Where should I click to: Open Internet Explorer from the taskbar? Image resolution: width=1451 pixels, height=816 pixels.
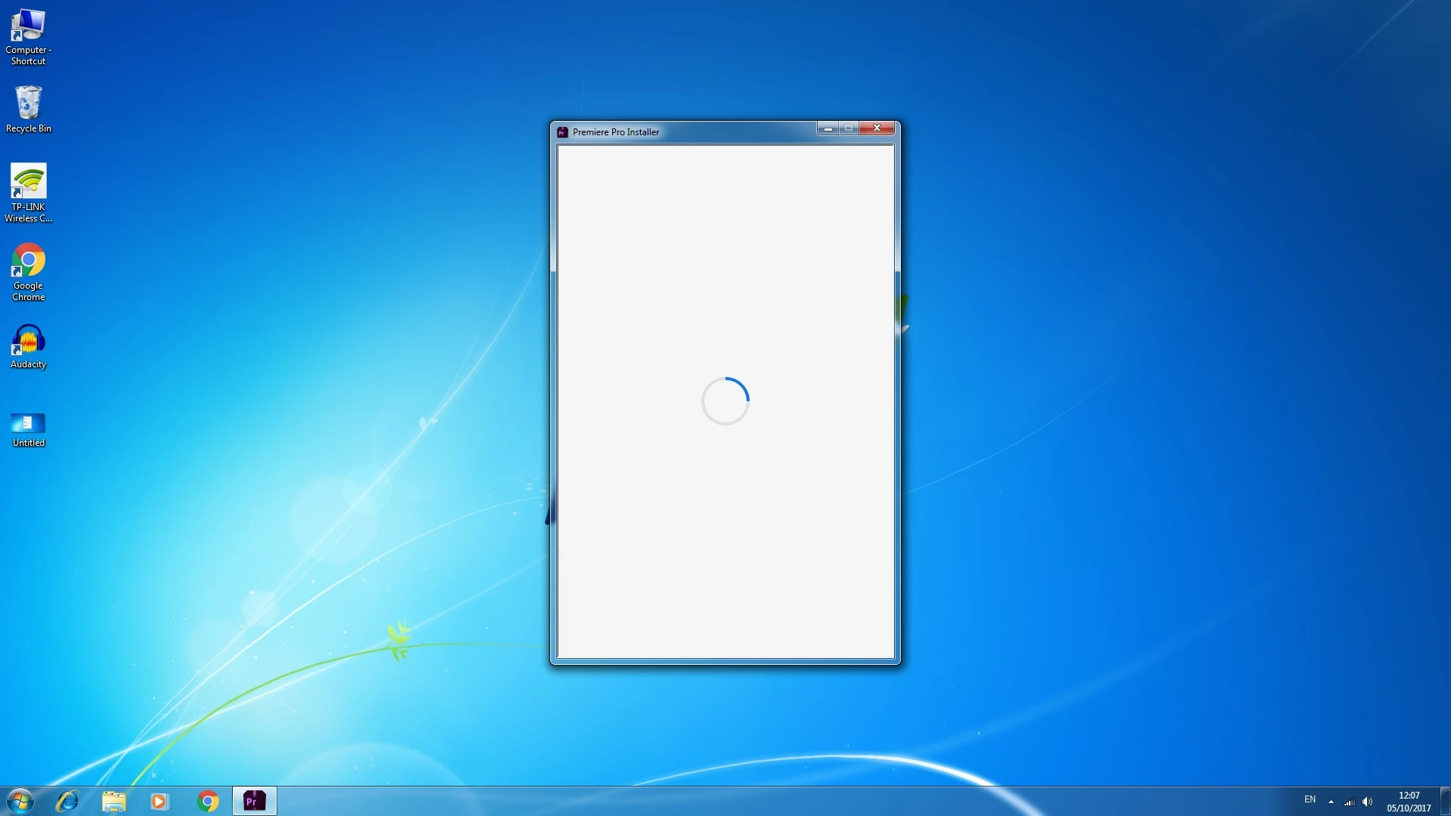(67, 801)
